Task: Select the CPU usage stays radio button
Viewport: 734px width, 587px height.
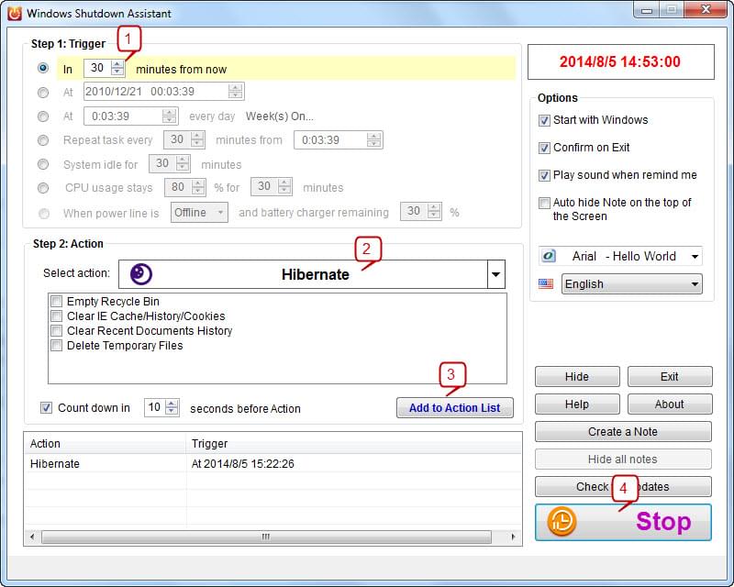Action: 43,188
